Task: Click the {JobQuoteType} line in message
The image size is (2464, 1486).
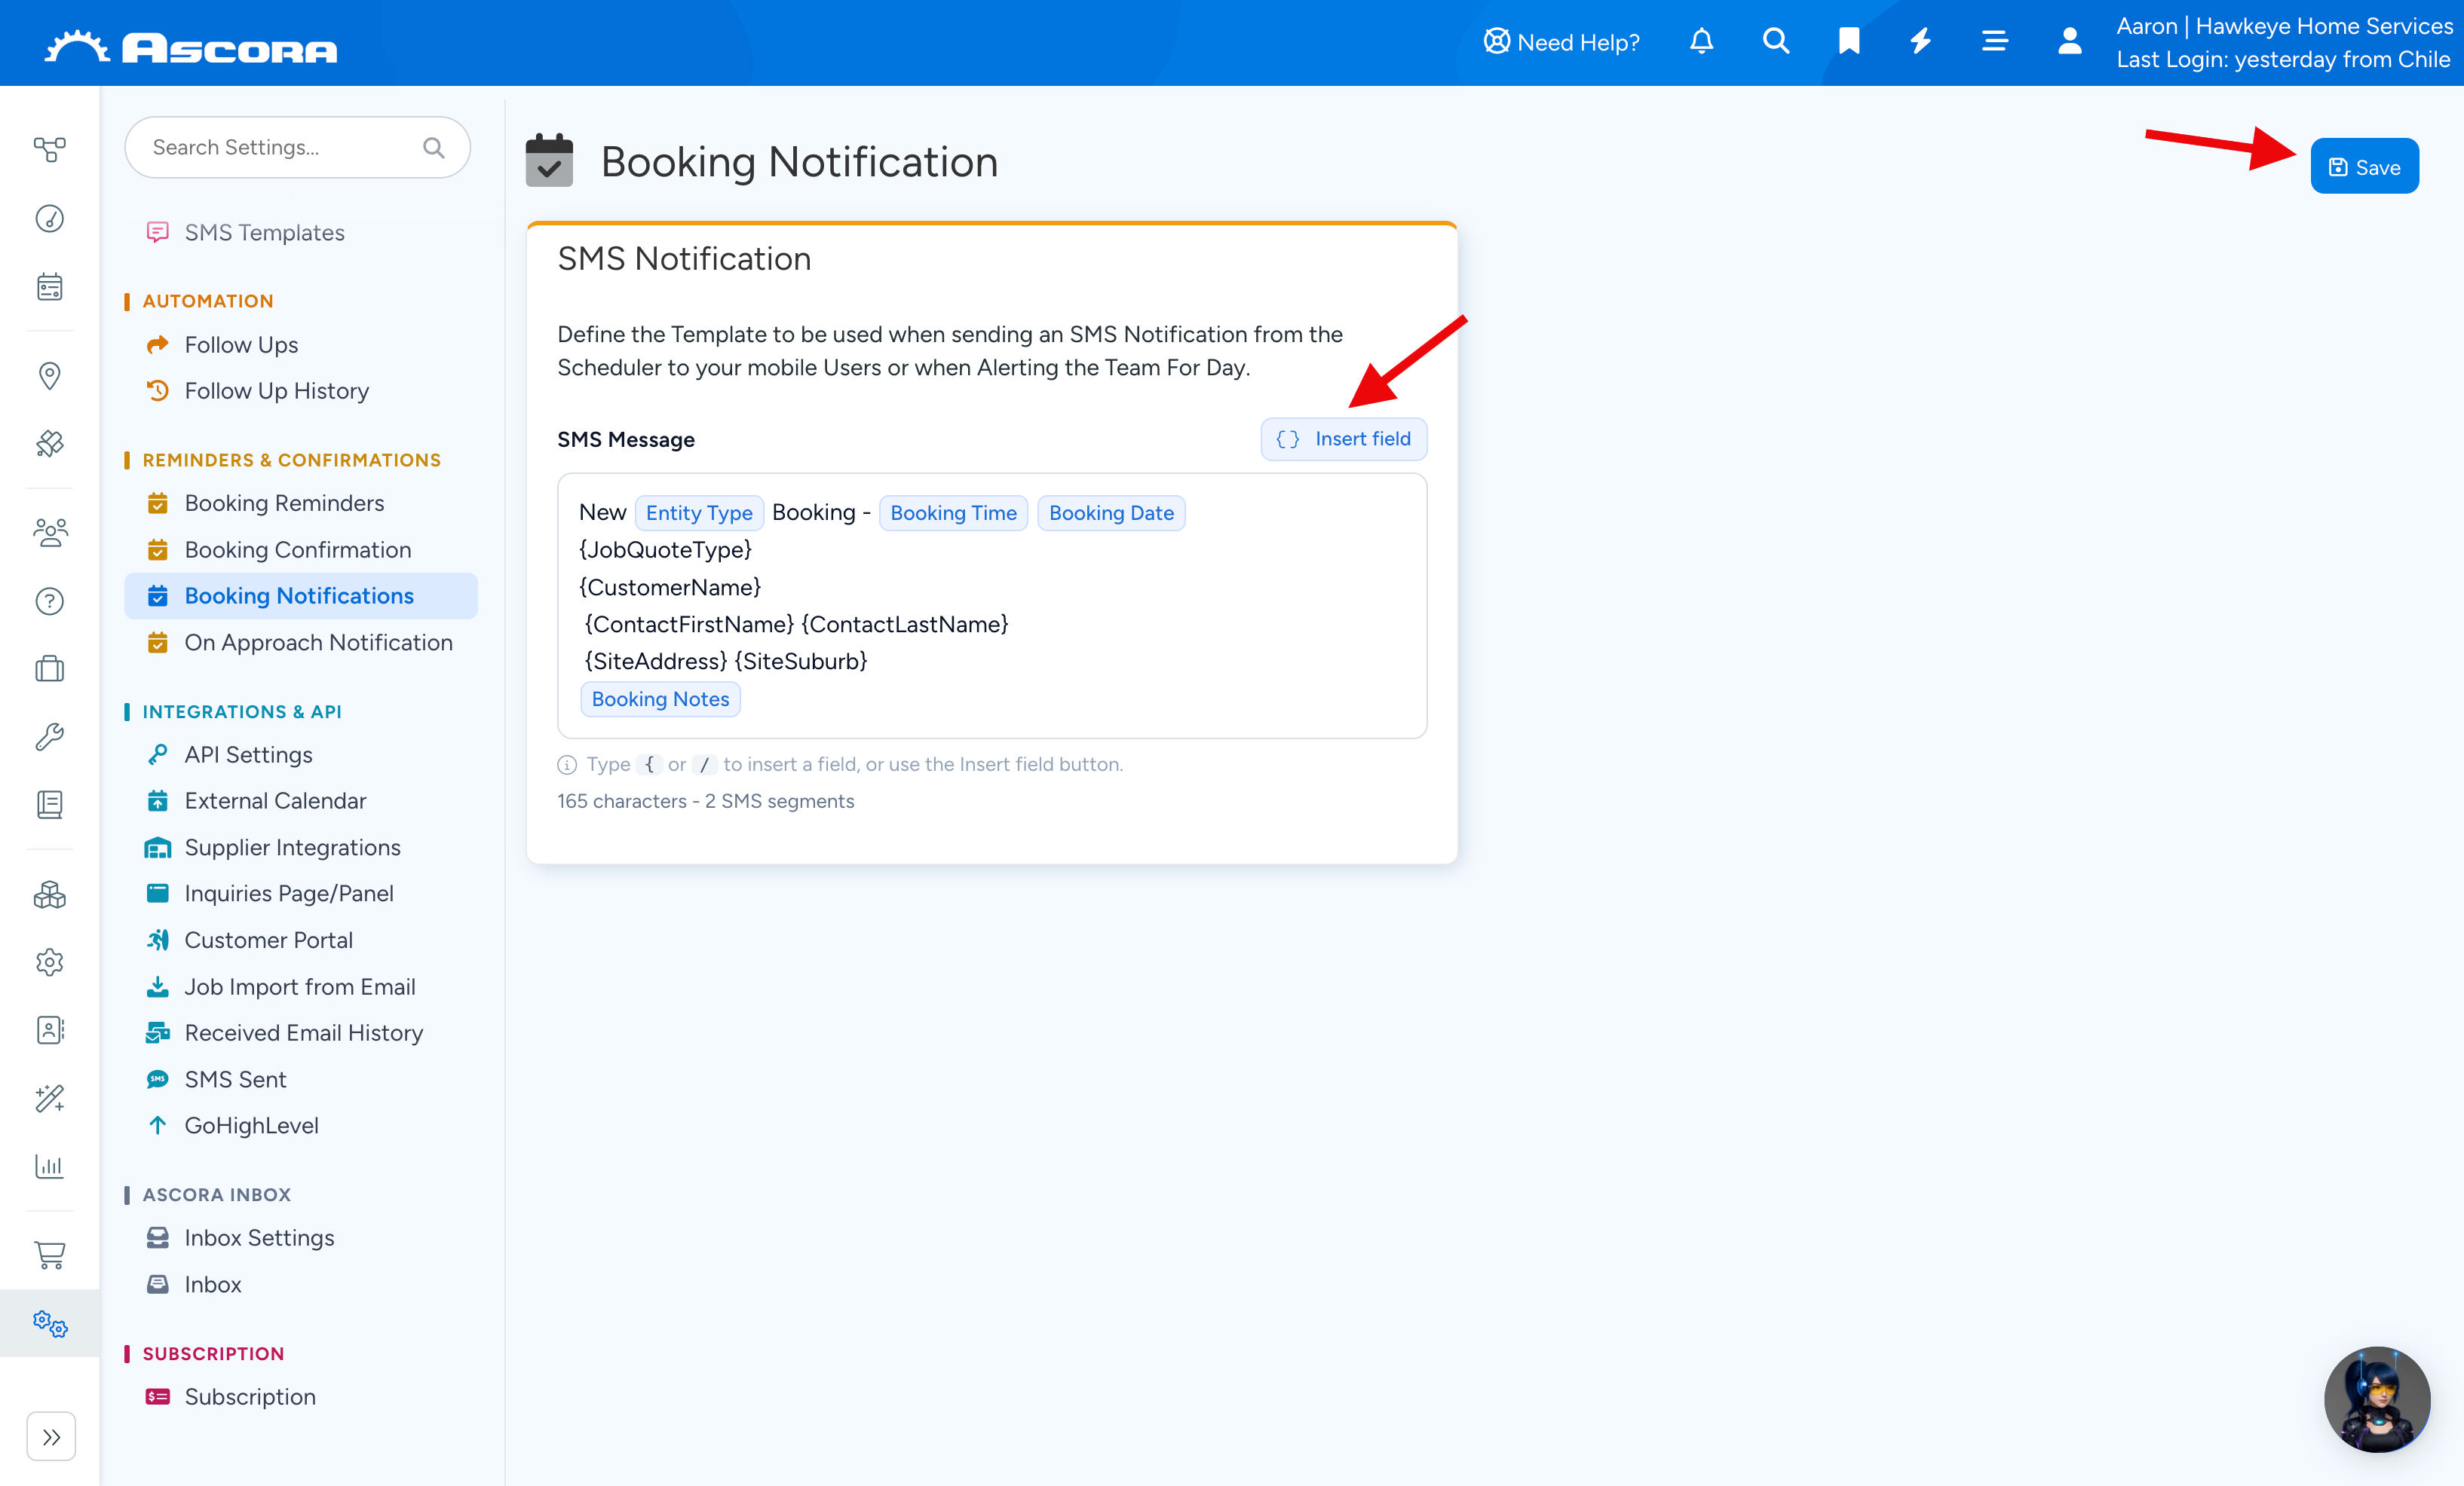Action: click(x=665, y=549)
